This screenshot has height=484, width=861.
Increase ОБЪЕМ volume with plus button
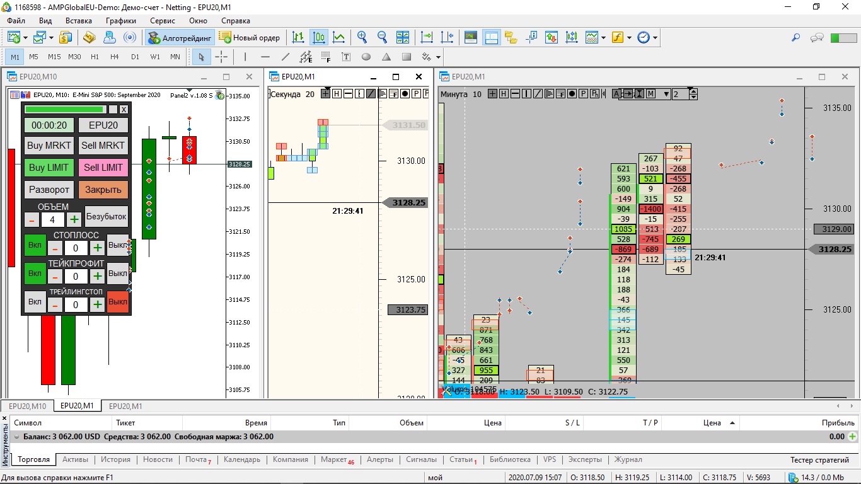click(74, 219)
